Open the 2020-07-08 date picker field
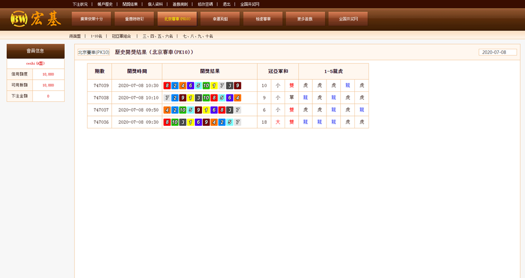 click(x=497, y=52)
